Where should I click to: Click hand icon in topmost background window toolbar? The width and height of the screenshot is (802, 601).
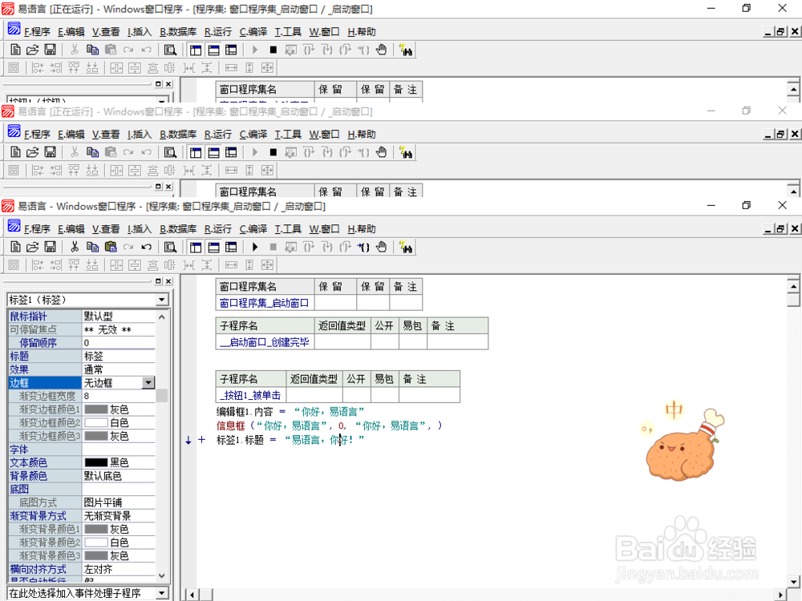tap(381, 50)
